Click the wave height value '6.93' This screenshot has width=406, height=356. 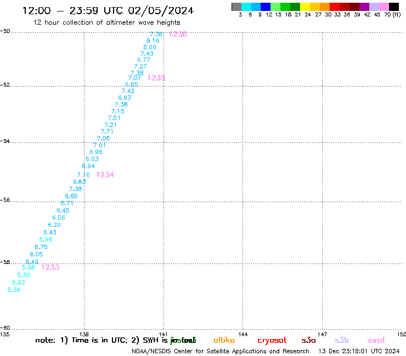point(125,97)
